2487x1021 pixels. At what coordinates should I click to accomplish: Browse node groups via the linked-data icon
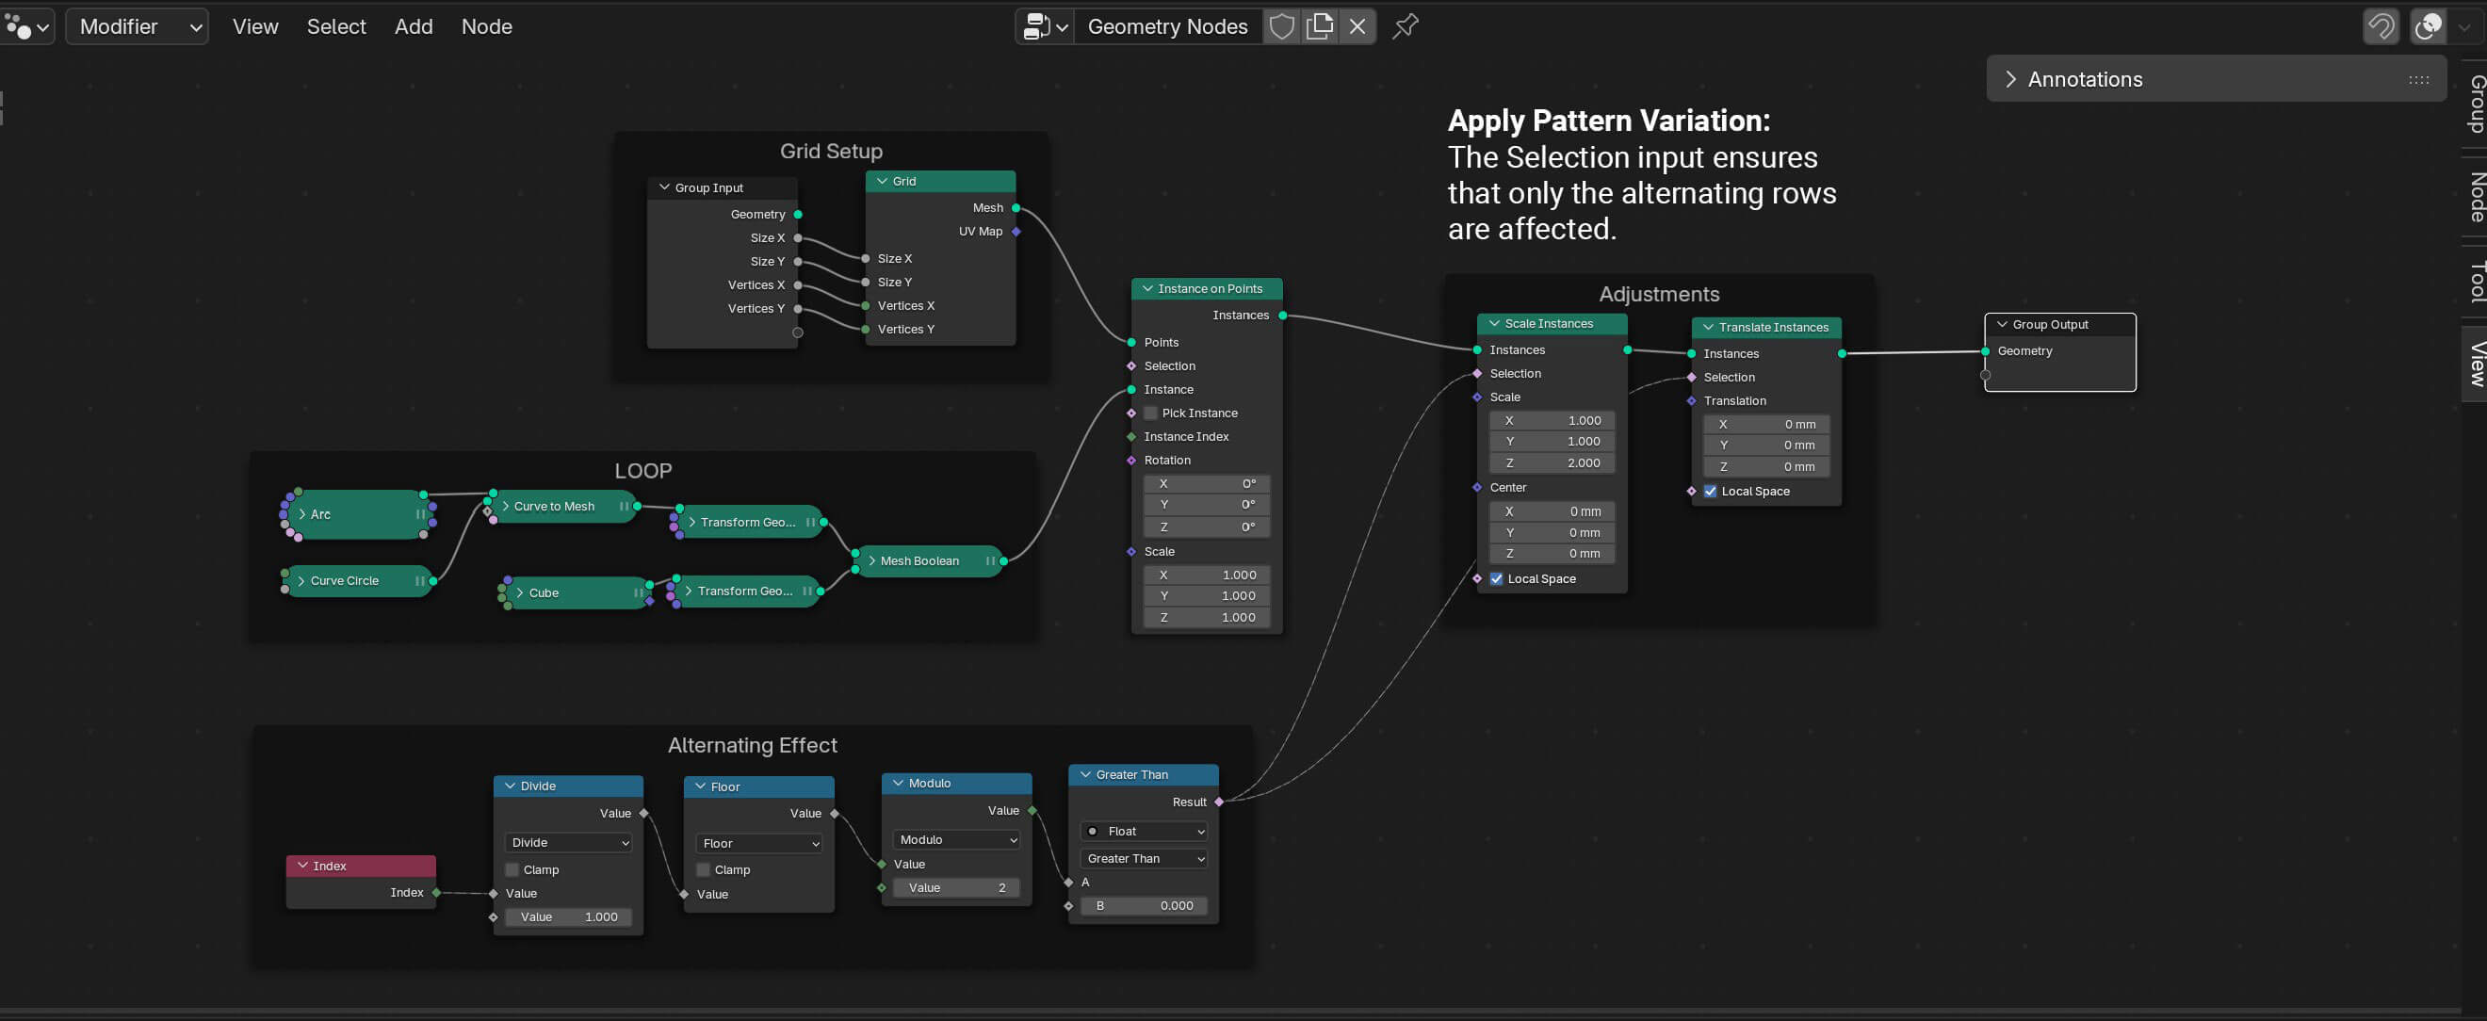click(x=1045, y=27)
